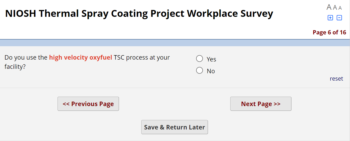Click the minus icon to shrink font

[339, 18]
